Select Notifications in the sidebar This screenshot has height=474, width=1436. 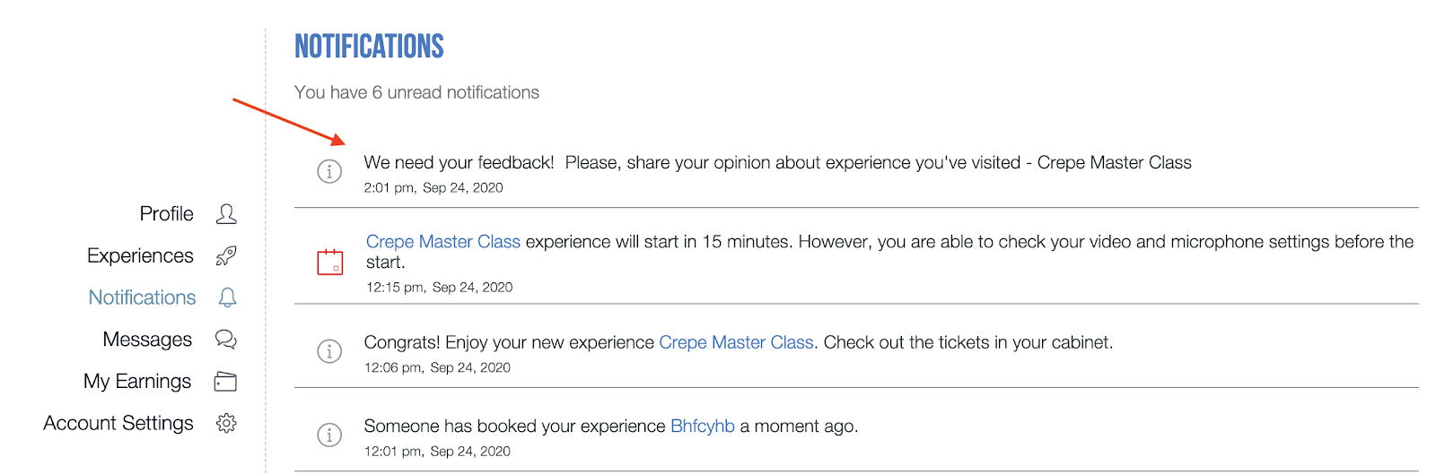(x=142, y=297)
